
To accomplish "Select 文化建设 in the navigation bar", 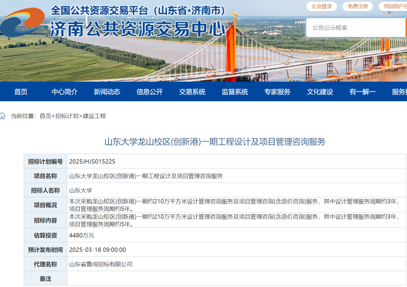I will [x=320, y=92].
